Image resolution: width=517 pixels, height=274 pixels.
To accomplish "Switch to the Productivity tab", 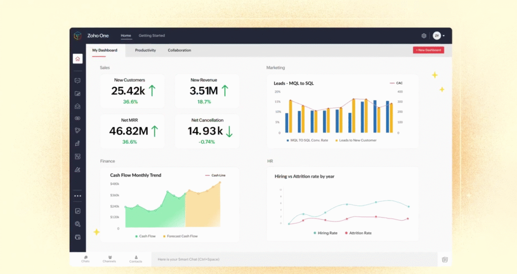I will 145,50.
